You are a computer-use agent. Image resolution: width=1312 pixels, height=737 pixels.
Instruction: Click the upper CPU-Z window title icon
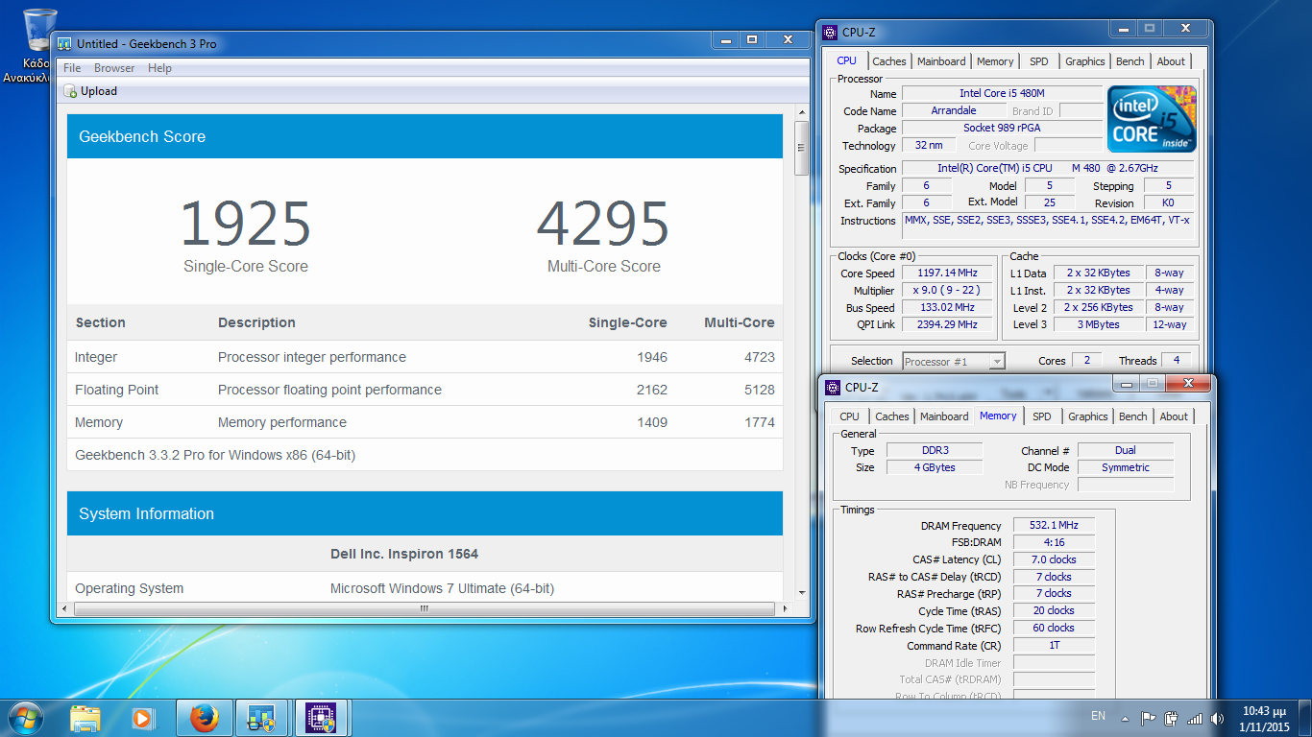(829, 32)
